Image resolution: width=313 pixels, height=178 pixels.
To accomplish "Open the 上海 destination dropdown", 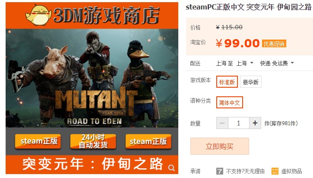I will [245, 63].
